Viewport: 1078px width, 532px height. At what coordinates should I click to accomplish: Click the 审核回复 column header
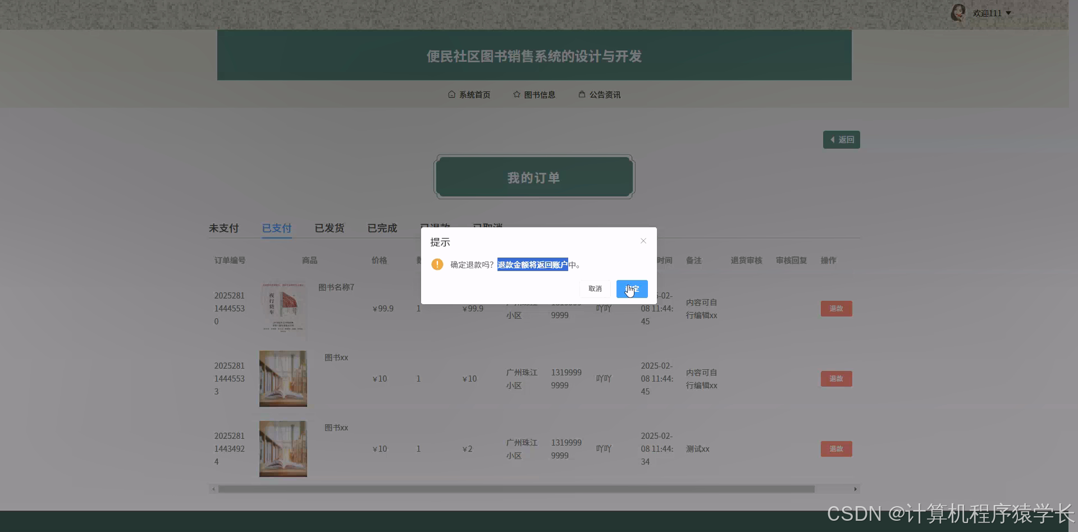point(792,260)
